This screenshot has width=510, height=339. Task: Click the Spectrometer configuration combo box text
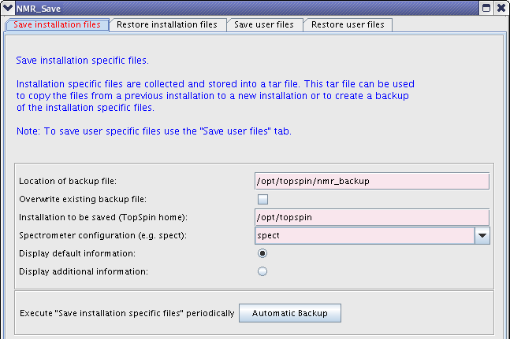(x=363, y=235)
